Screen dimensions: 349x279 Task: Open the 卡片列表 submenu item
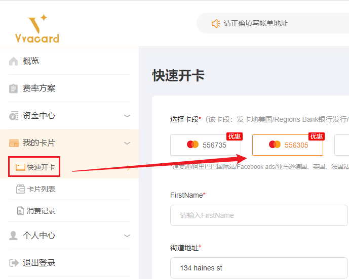pos(69,189)
